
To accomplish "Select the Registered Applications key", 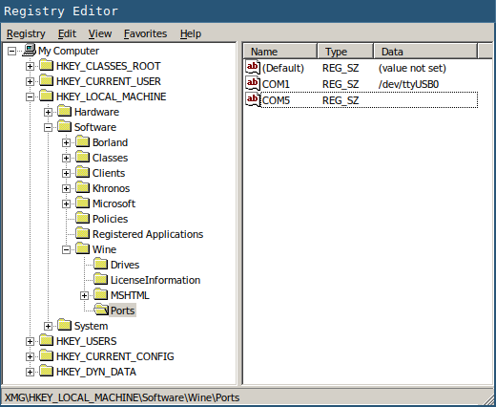I will point(148,234).
